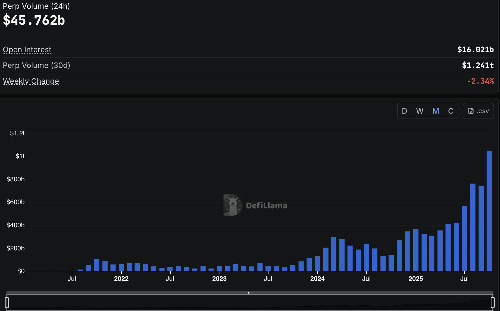Click the "2025" x-axis label
500x311 pixels.
[415, 279]
